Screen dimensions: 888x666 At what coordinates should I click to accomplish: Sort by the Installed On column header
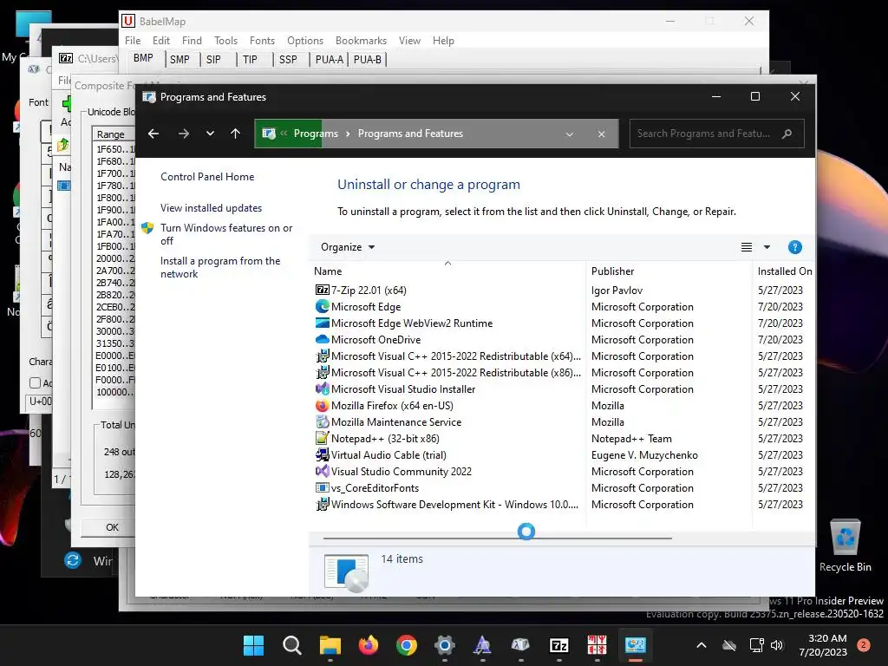tap(785, 271)
